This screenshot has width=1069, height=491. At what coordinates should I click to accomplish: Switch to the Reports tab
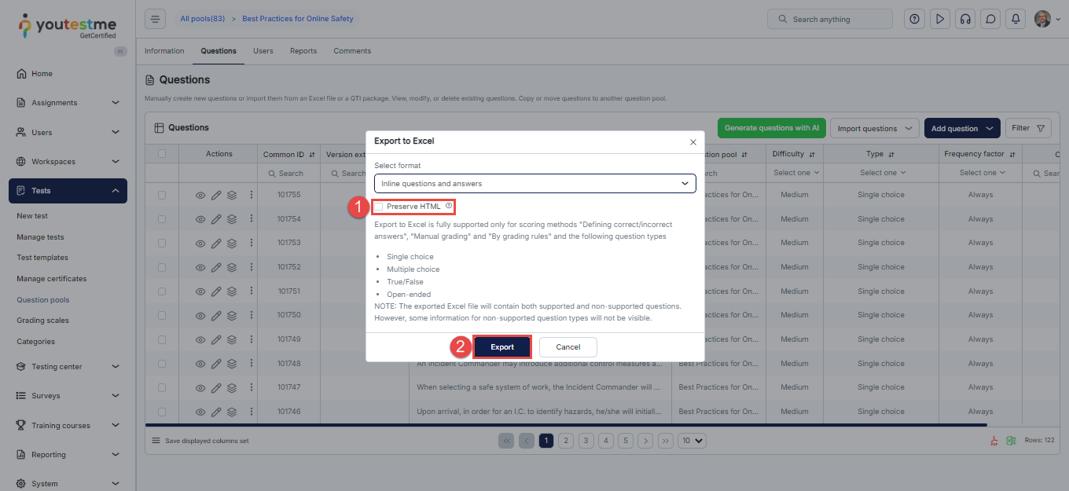click(303, 51)
